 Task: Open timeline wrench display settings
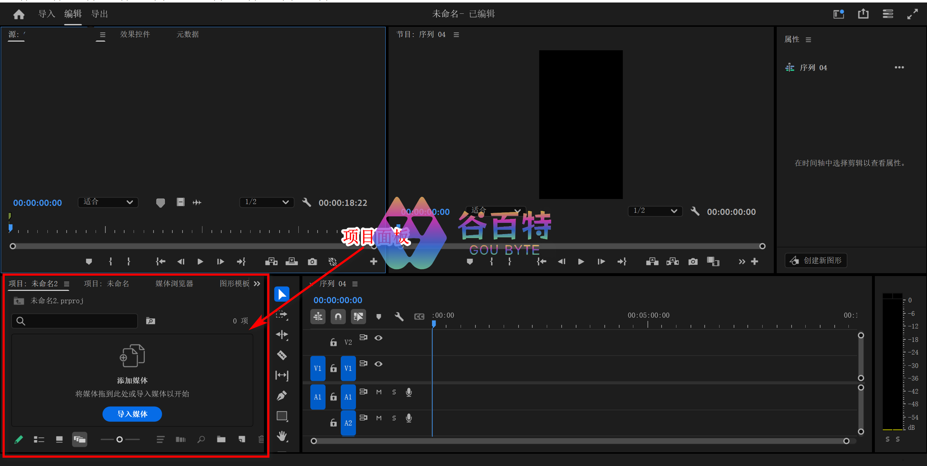click(399, 317)
